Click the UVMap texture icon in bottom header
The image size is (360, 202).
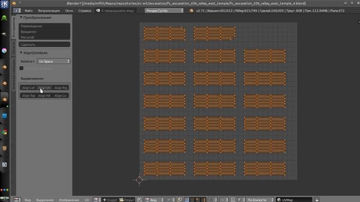pos(279,200)
